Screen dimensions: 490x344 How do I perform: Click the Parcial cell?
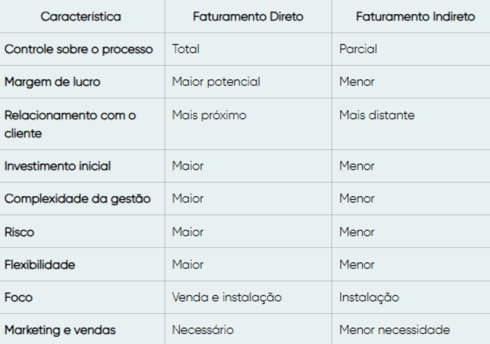(358, 49)
